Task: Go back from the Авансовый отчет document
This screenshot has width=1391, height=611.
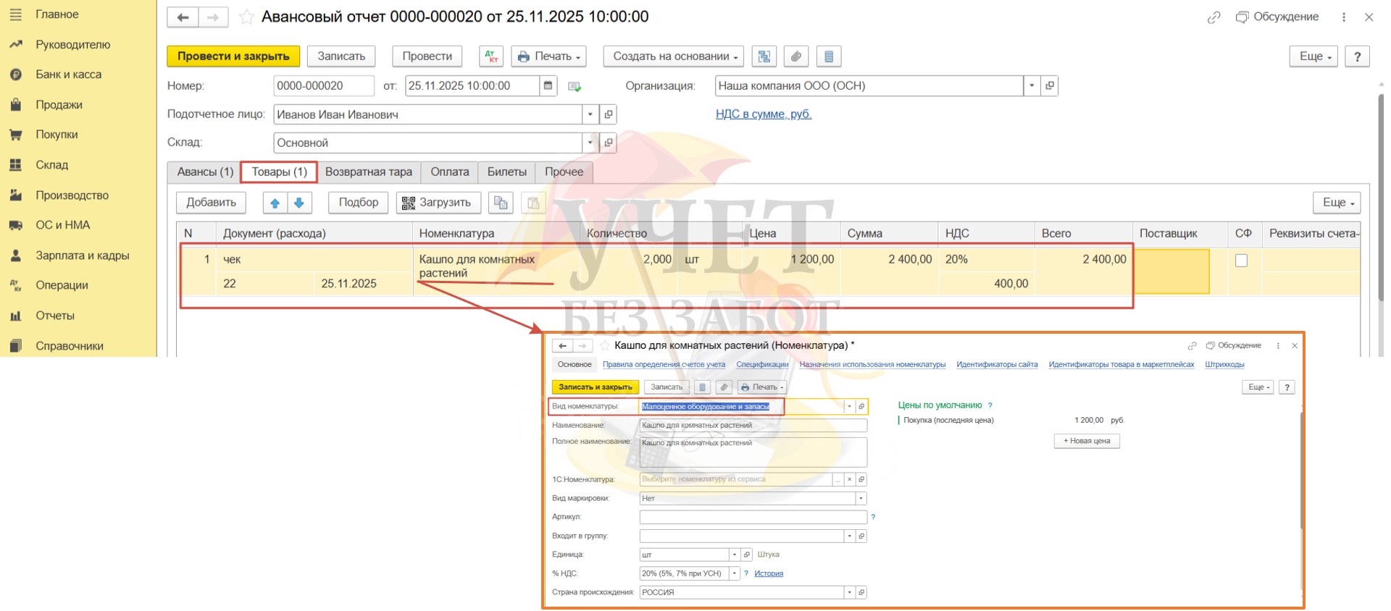Action: pos(183,17)
